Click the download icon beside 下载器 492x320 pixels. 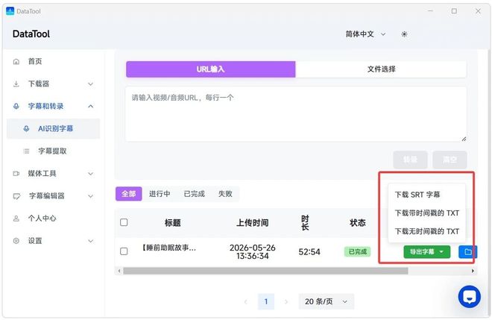click(16, 84)
